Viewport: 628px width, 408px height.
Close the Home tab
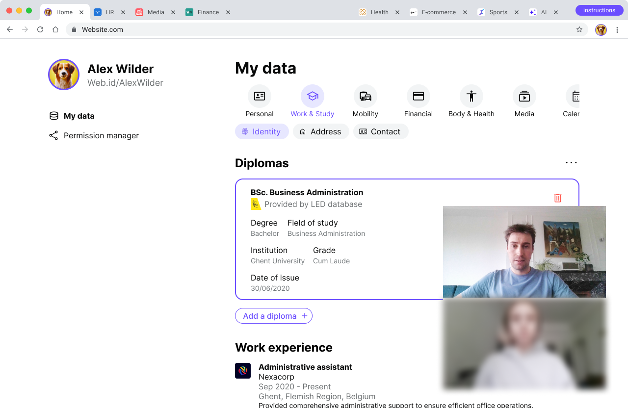tap(81, 12)
